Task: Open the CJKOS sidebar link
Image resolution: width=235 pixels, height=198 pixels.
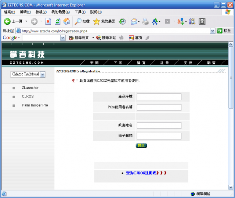Action: 28,96
